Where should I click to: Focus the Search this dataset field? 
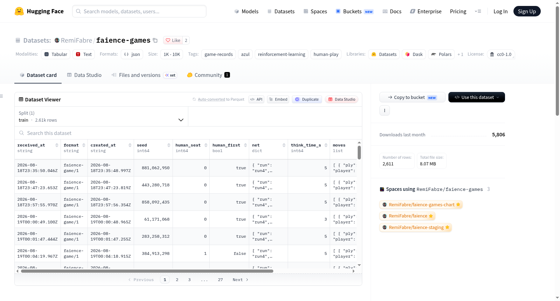(x=188, y=133)
